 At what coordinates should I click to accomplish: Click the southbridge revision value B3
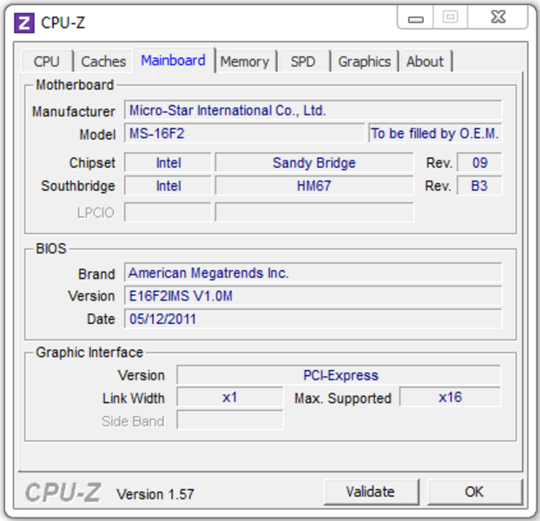pyautogui.click(x=479, y=186)
